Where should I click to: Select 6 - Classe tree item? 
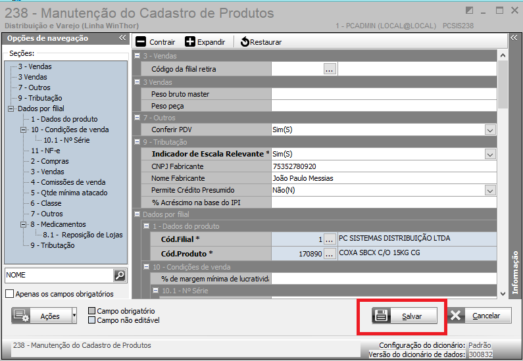coord(46,203)
